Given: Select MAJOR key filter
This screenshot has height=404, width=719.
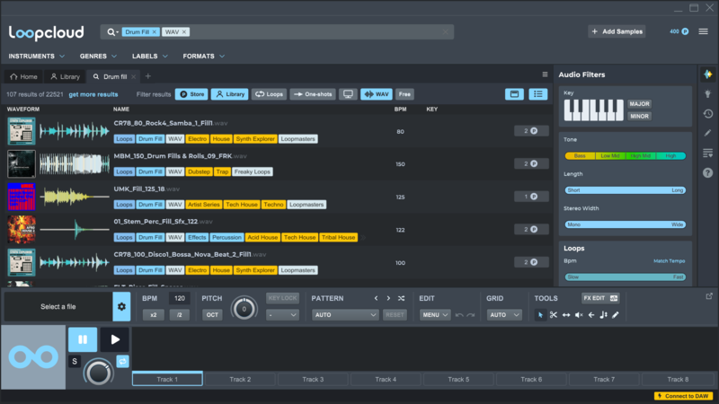Looking at the screenshot, I should pyautogui.click(x=639, y=104).
